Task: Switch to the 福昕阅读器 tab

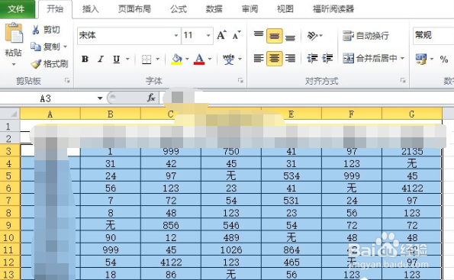Action: 333,9
